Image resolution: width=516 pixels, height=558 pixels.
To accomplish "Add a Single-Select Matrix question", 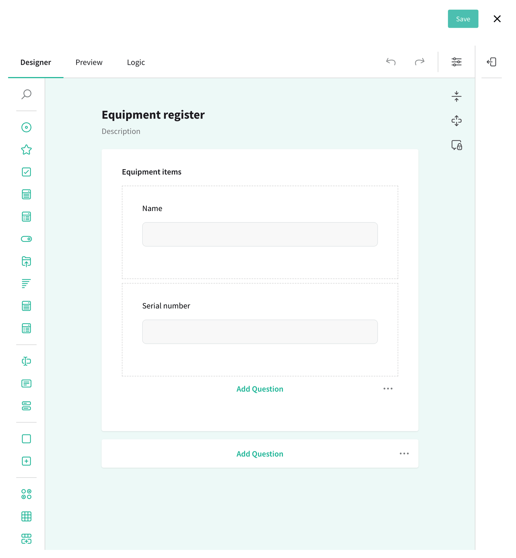I will click(26, 494).
